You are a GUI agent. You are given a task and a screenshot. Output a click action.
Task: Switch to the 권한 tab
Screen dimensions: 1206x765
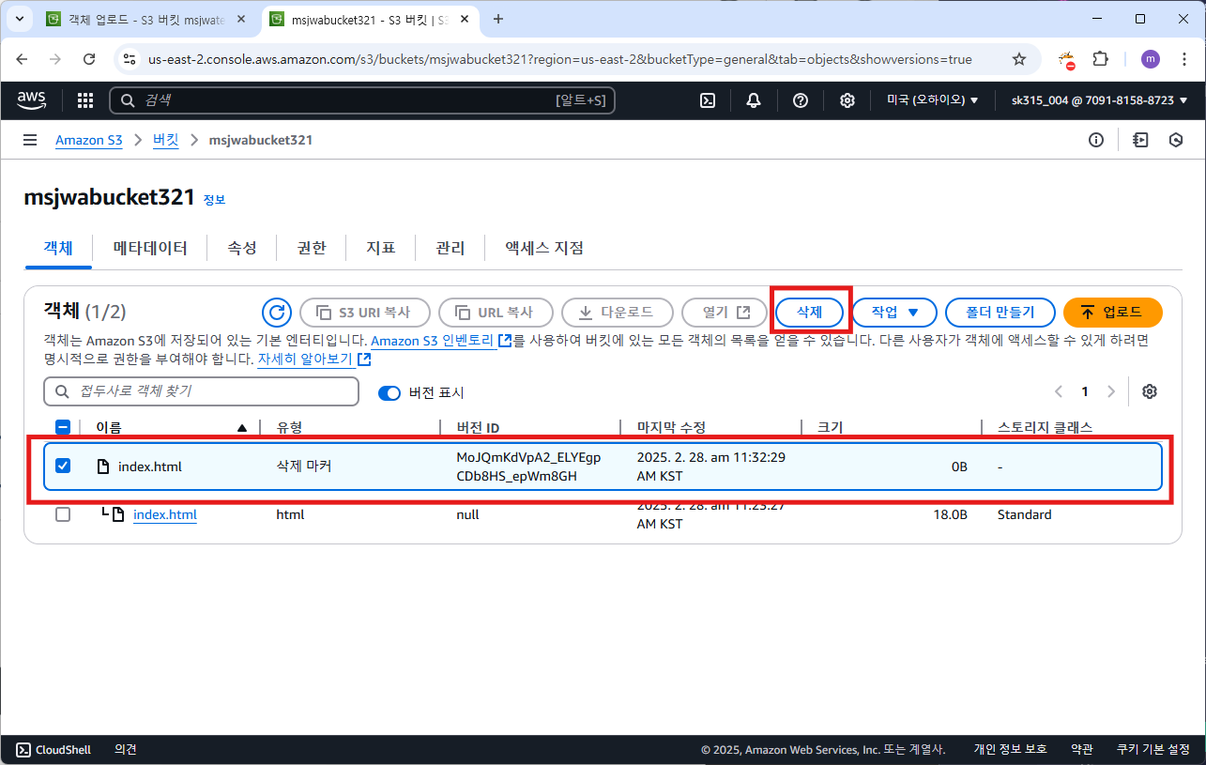[312, 248]
